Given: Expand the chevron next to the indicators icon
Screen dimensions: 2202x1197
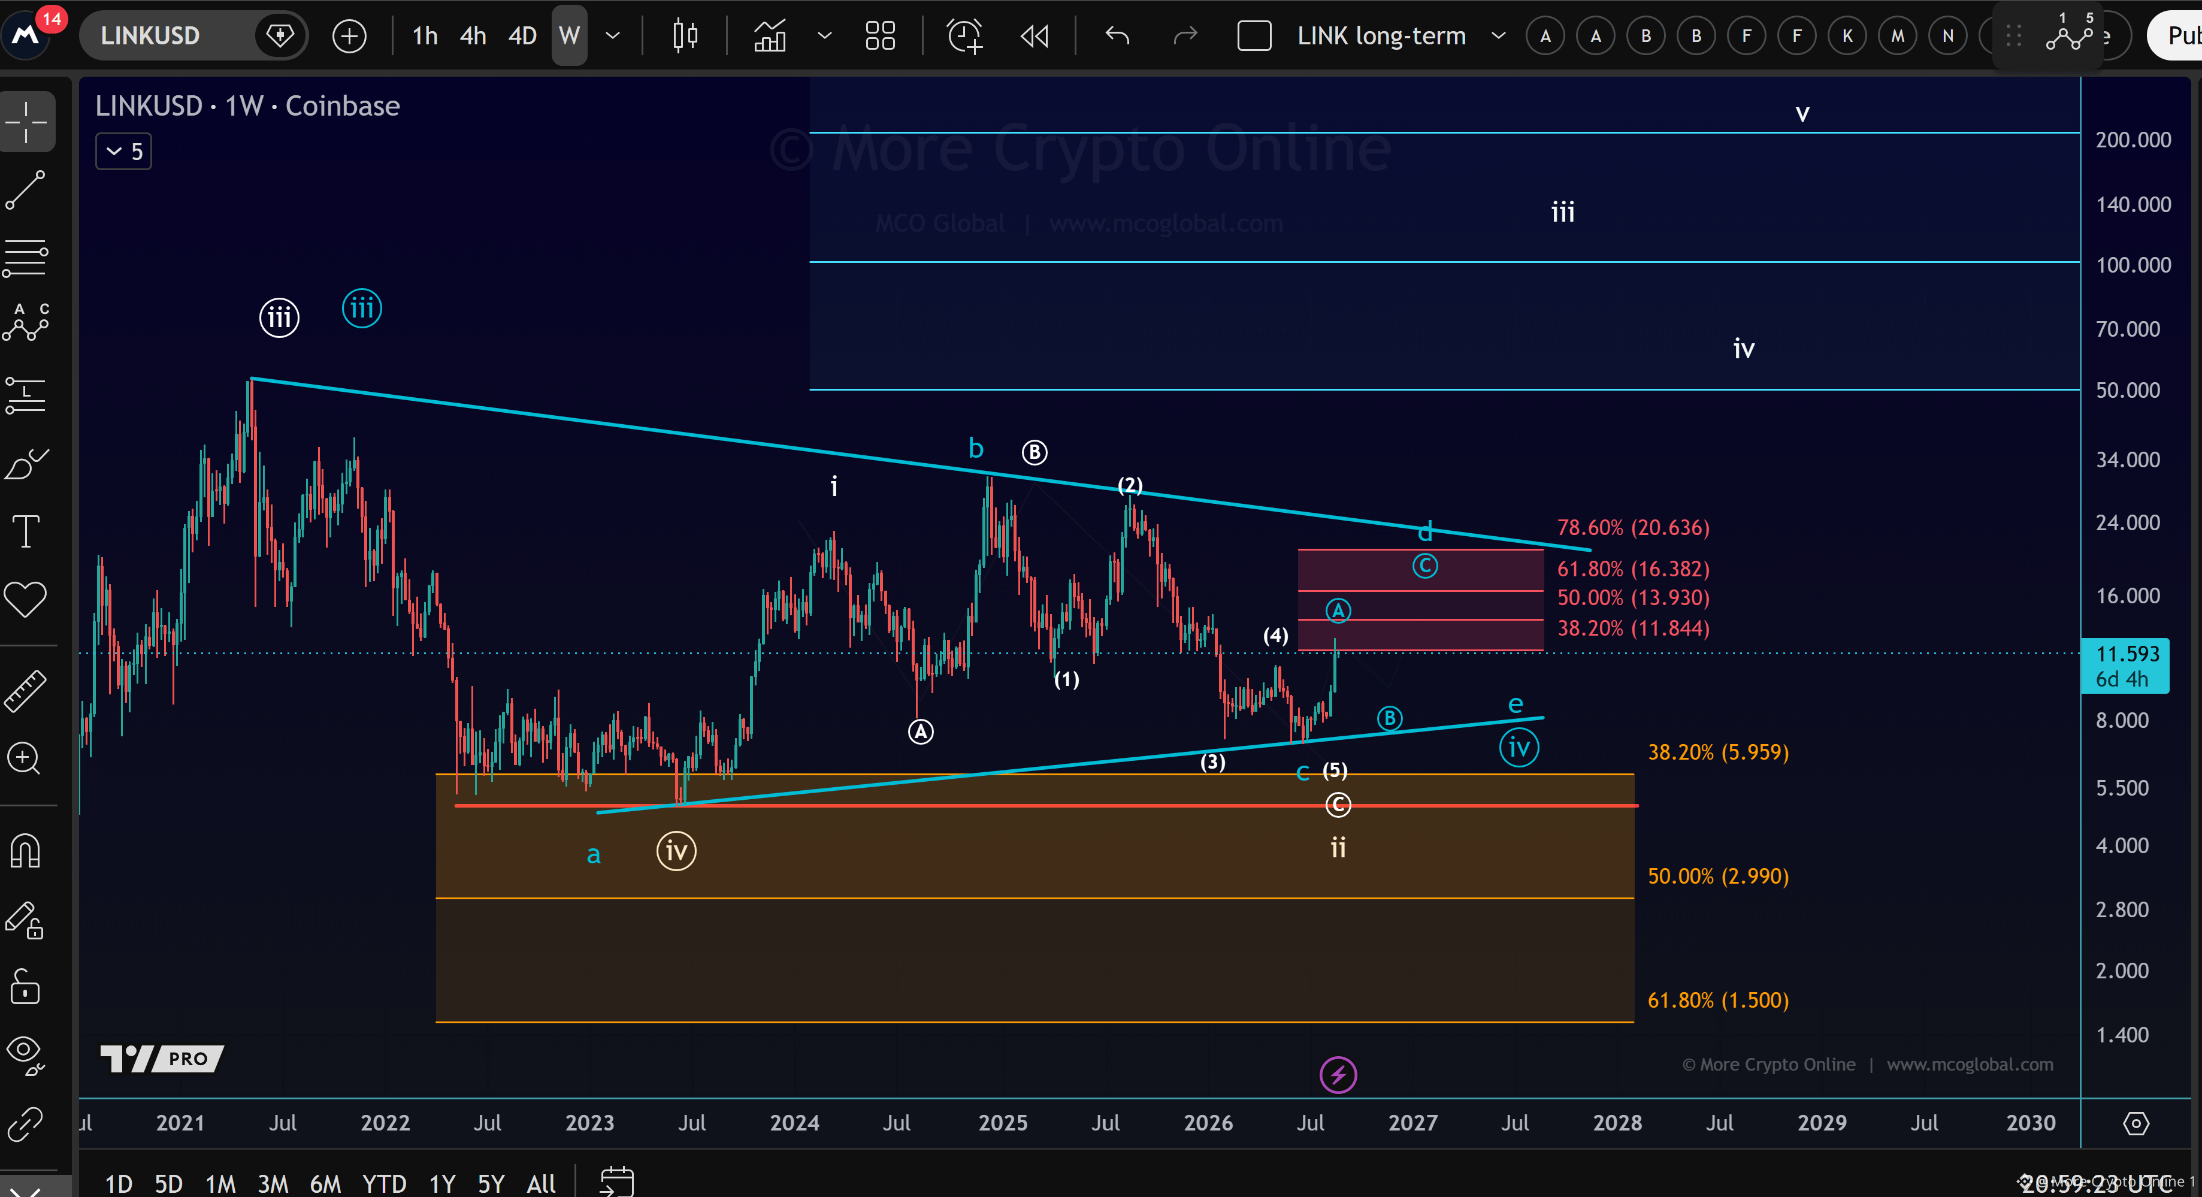Looking at the screenshot, I should coord(824,36).
